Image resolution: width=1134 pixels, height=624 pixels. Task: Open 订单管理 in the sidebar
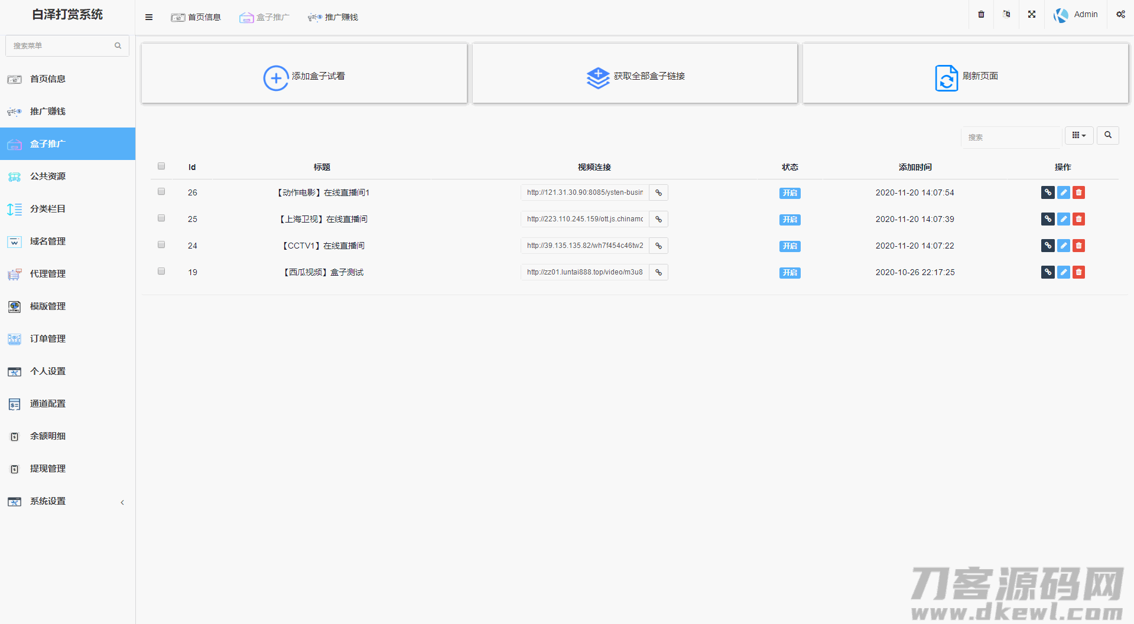point(48,339)
